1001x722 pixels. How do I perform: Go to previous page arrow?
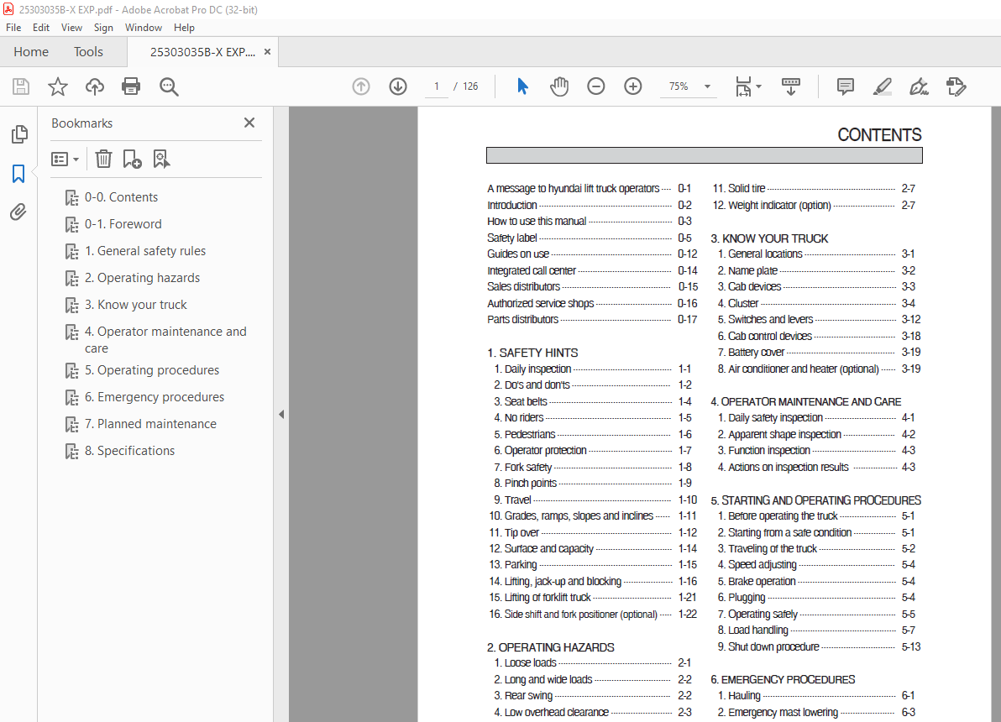[361, 86]
